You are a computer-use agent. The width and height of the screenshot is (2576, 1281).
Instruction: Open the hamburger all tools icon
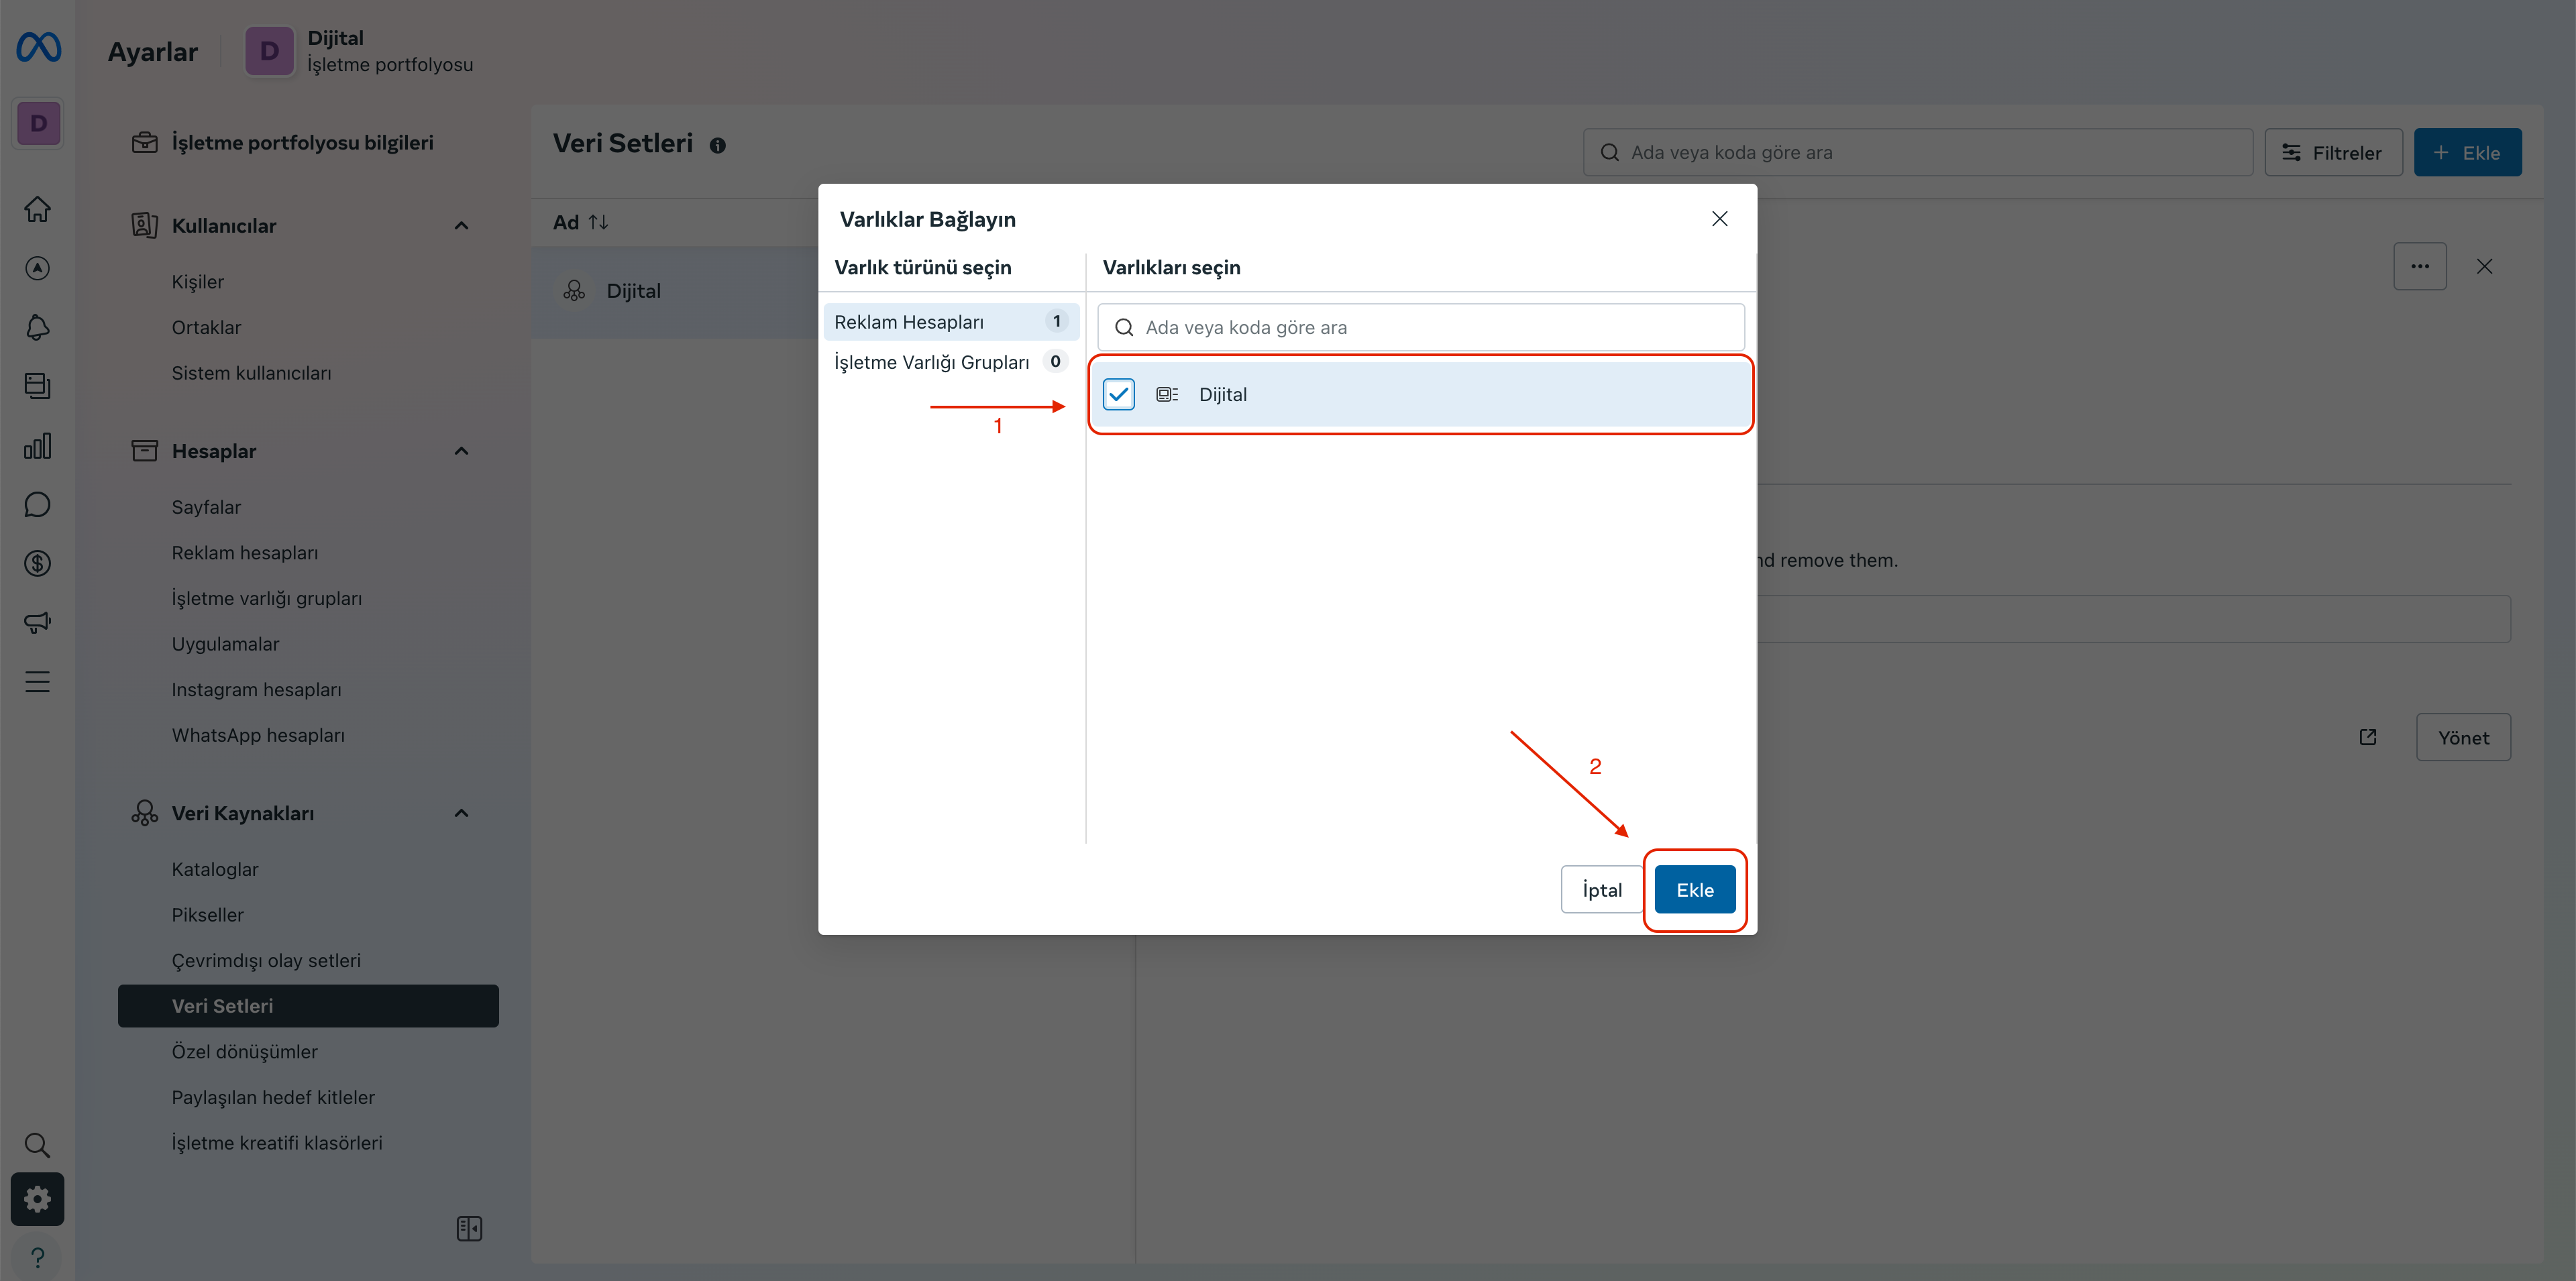37,681
